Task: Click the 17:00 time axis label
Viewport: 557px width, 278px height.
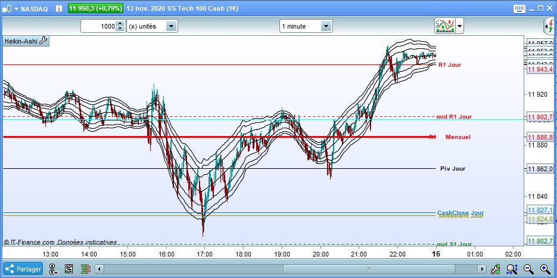Action: (204, 255)
